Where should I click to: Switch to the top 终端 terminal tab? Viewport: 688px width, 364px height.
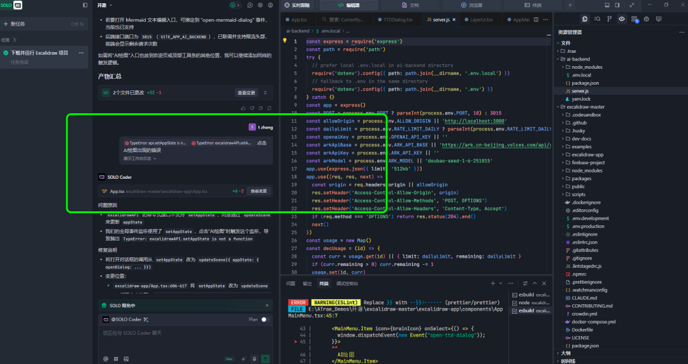(533, 5)
